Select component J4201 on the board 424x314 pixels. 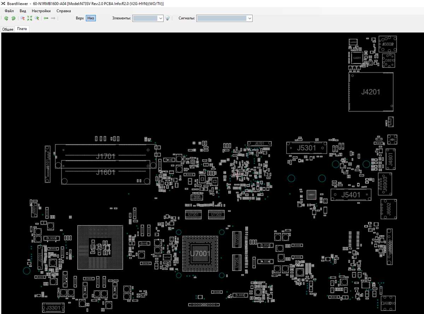(371, 92)
